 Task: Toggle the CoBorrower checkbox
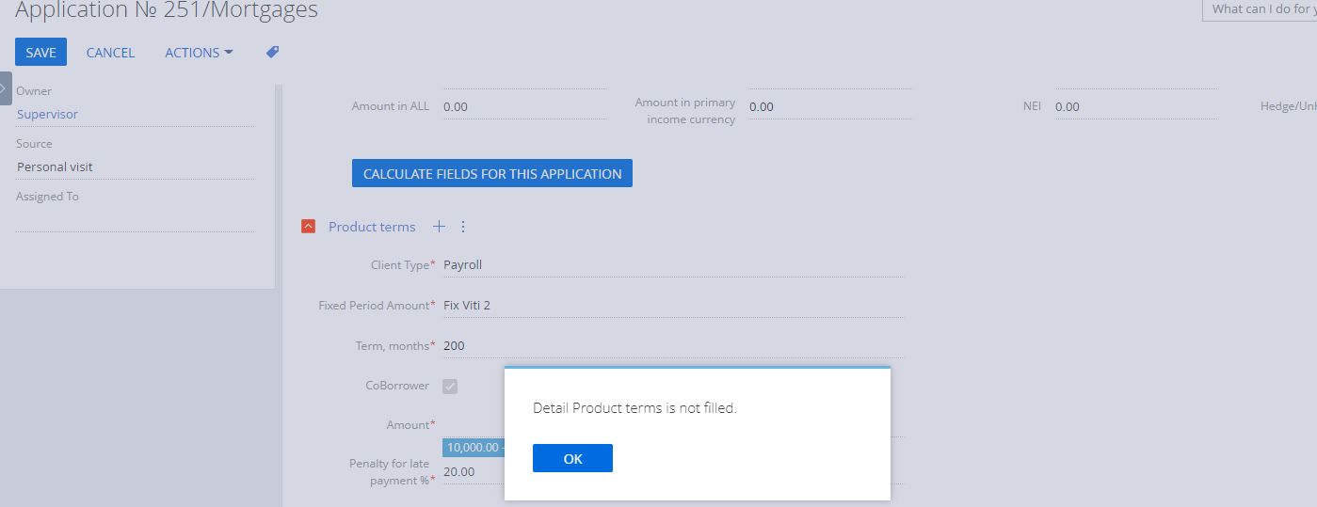pyautogui.click(x=450, y=386)
